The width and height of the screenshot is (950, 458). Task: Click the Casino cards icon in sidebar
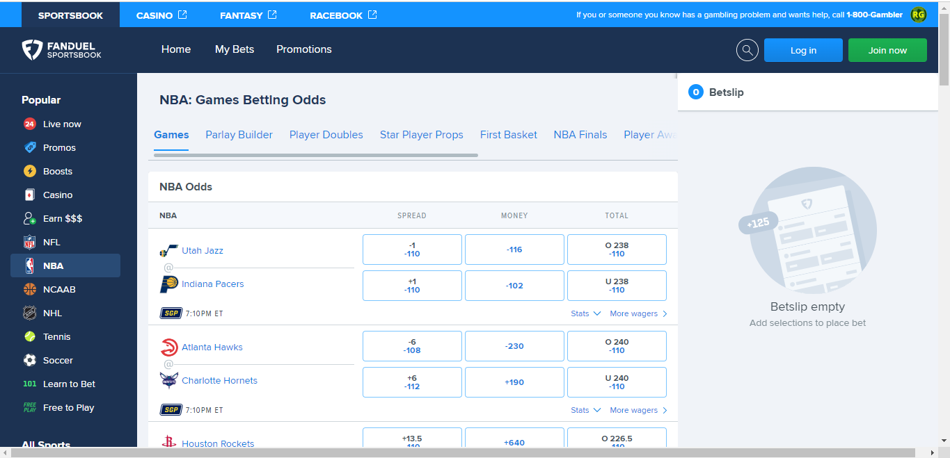pos(29,195)
